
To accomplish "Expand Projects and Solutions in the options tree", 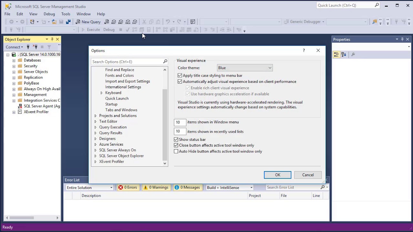I will (x=96, y=116).
